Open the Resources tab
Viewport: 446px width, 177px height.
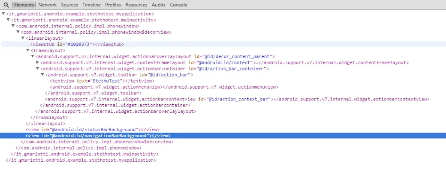pyautogui.click(x=136, y=5)
